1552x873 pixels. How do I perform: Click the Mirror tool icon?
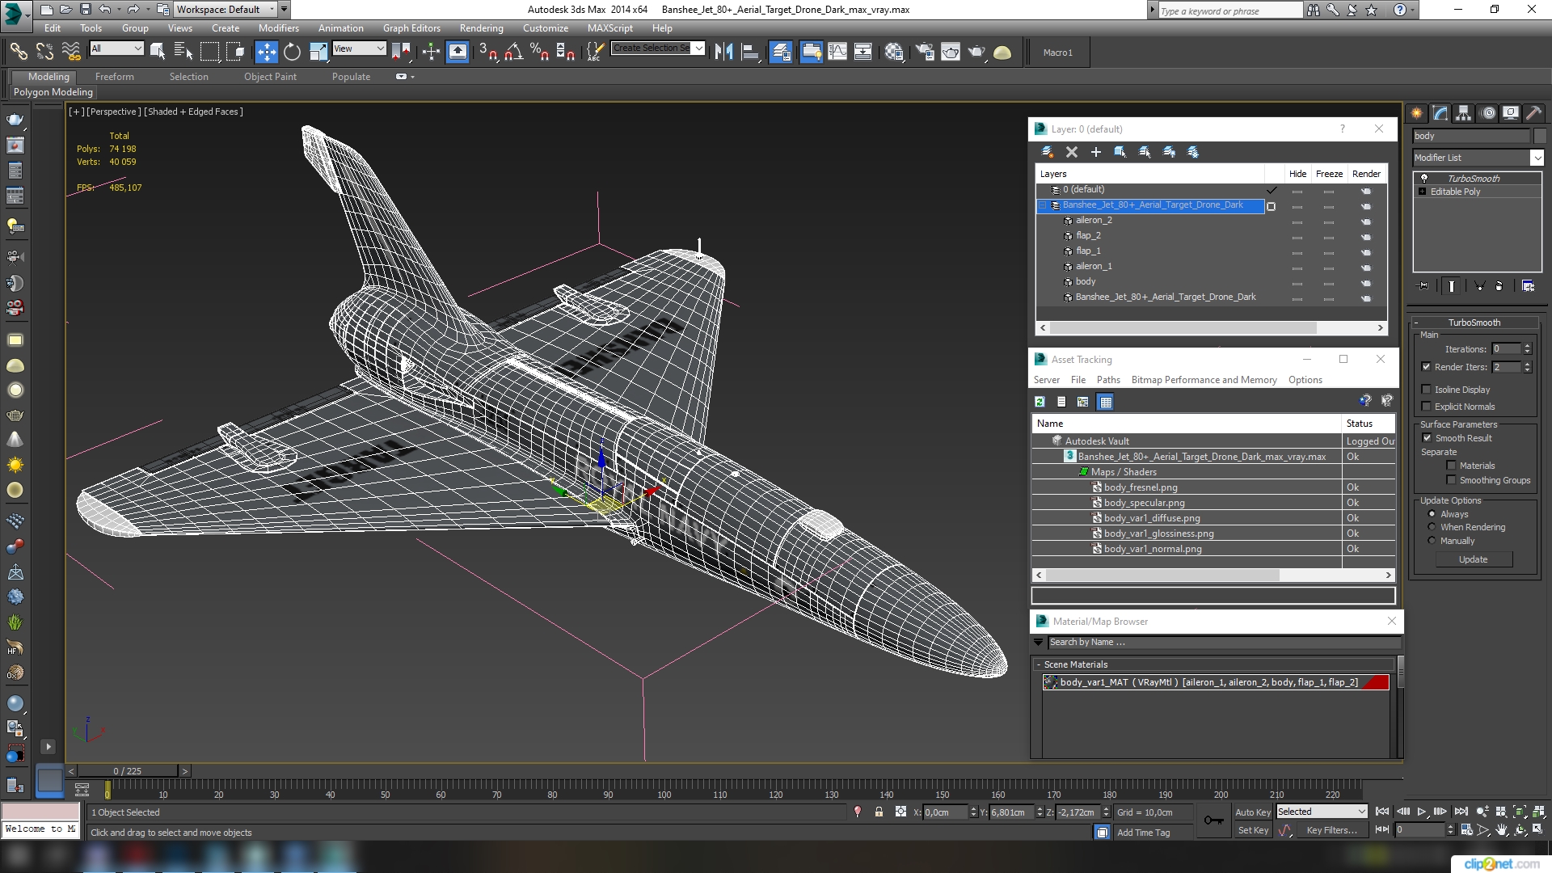[723, 53]
